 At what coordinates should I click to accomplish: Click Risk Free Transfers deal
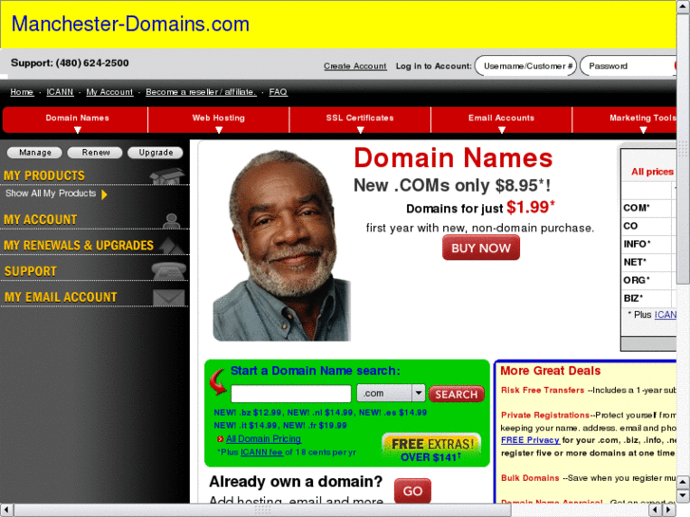point(542,390)
